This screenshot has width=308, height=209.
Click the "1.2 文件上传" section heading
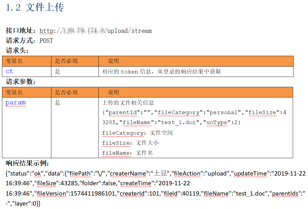(35, 8)
